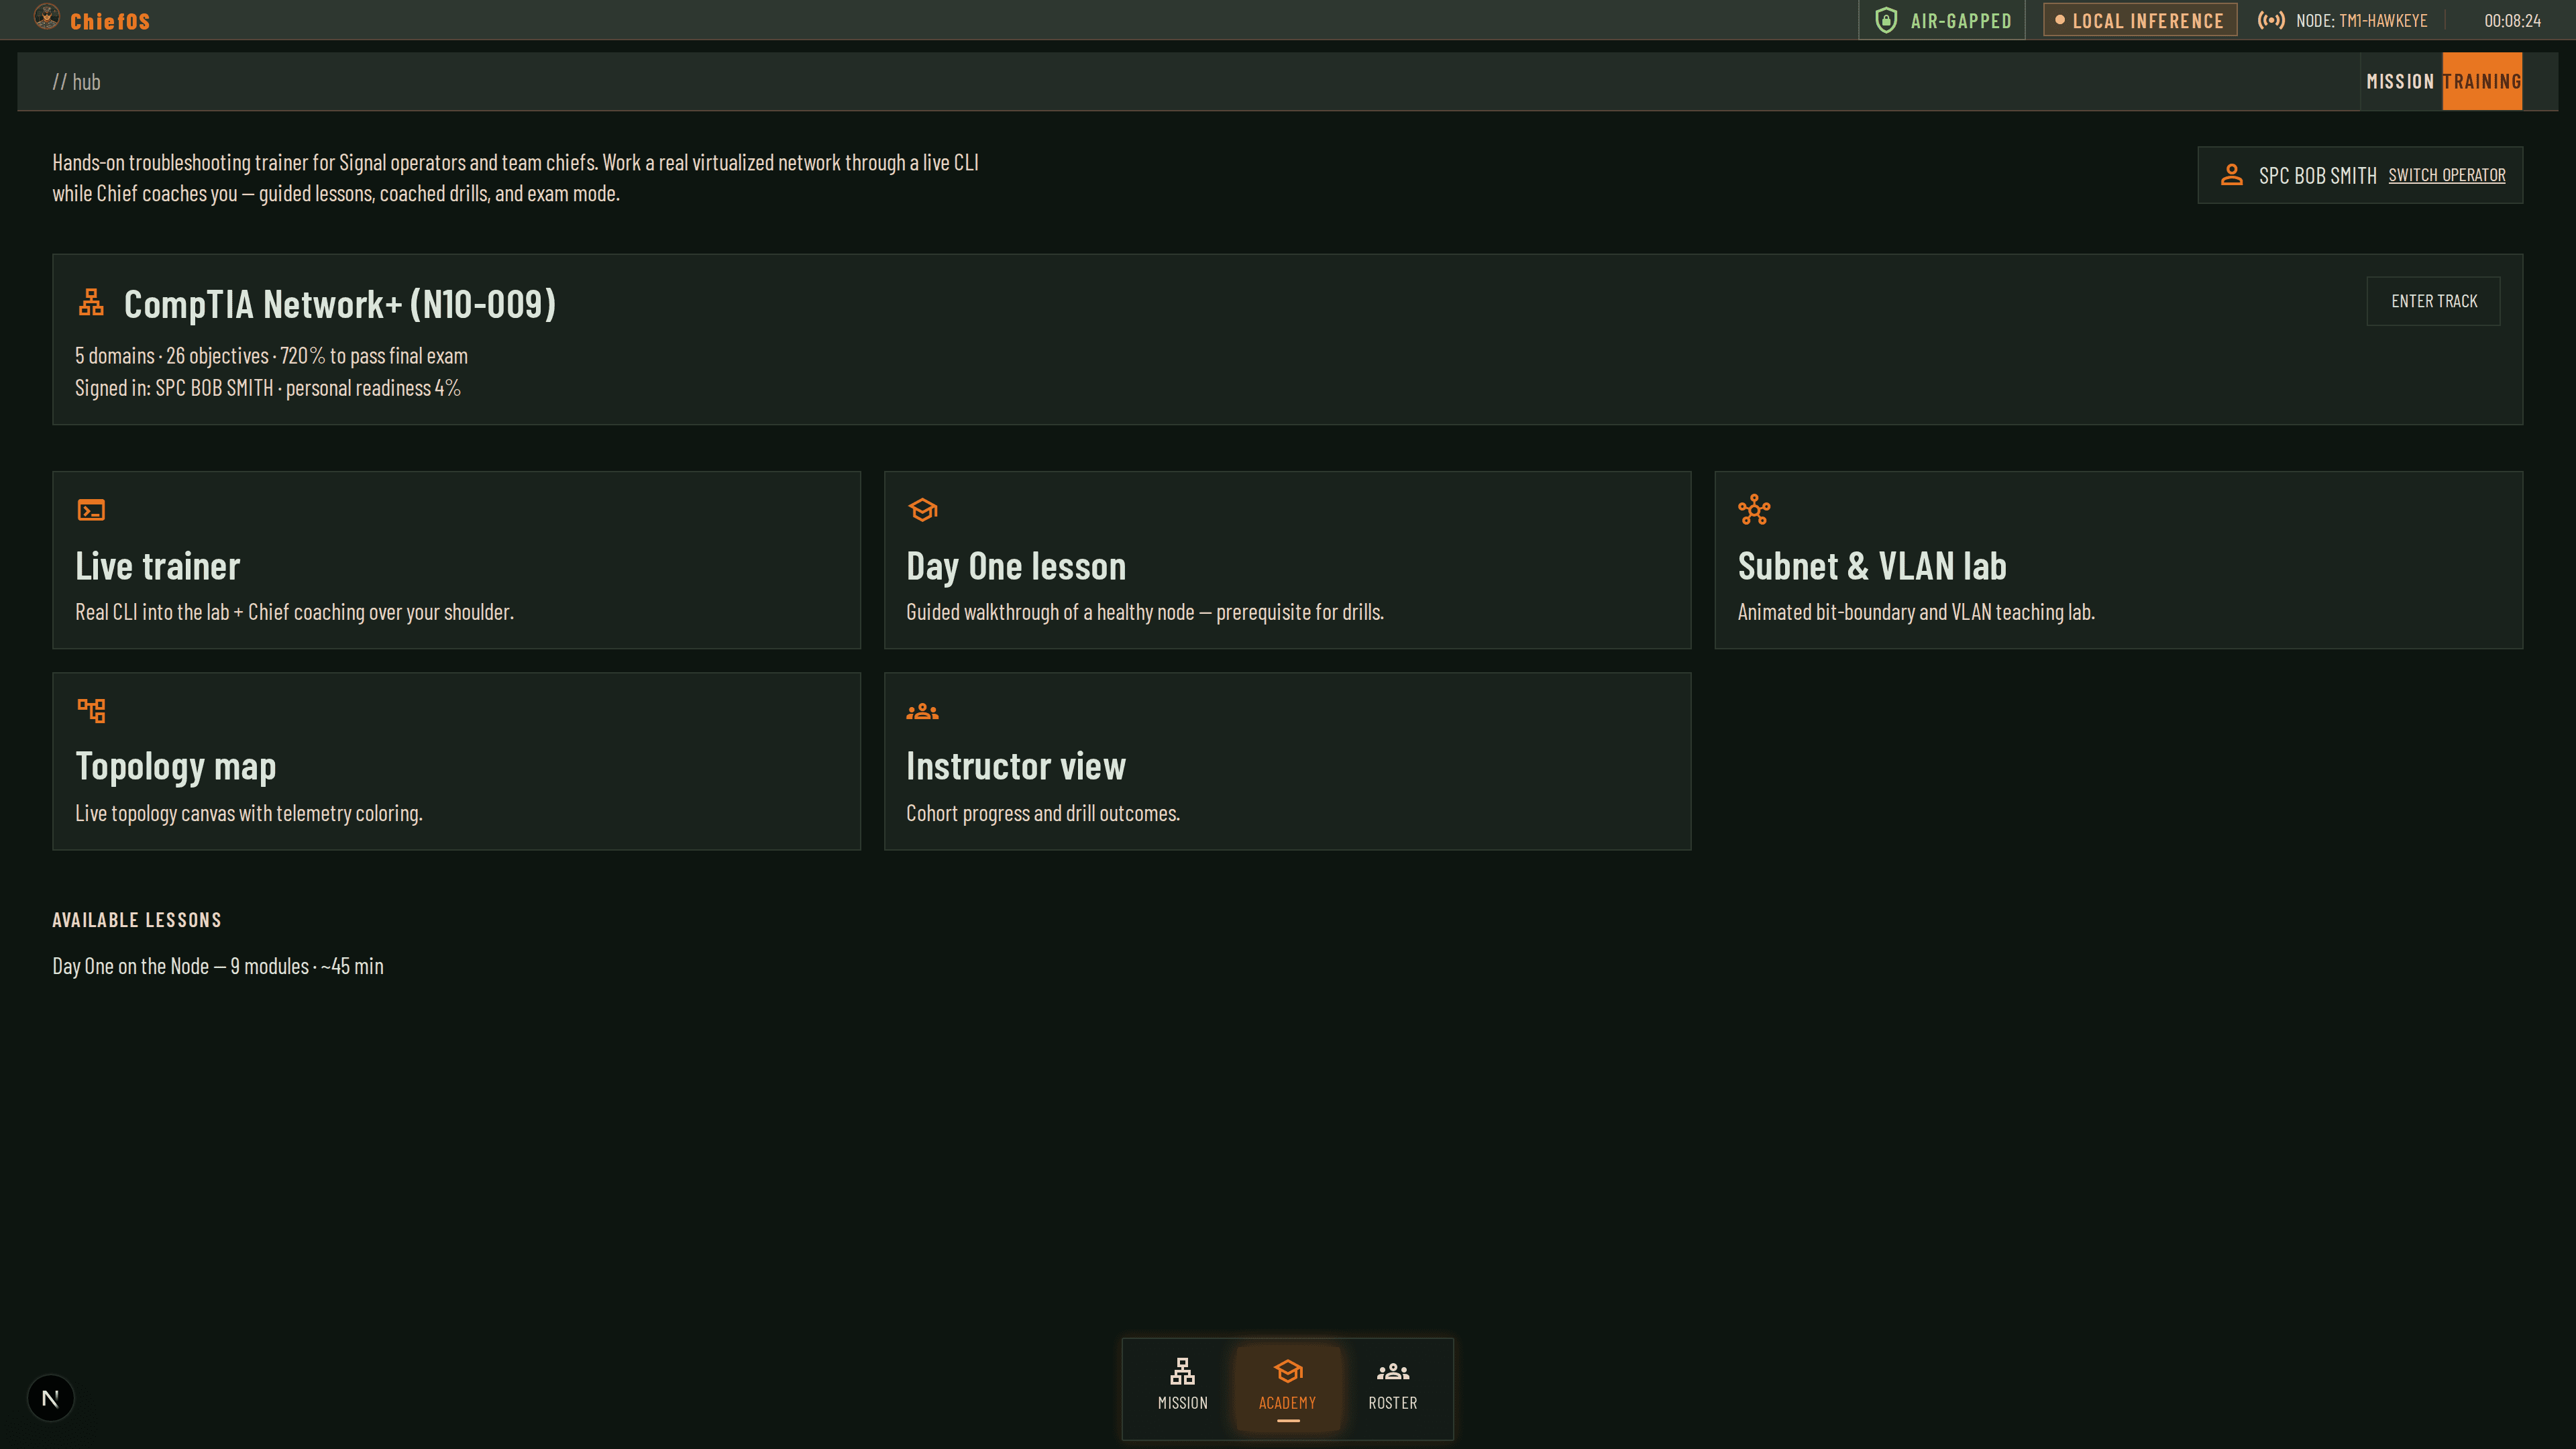
Task: Click the Available Lessons heading
Action: (x=137, y=920)
